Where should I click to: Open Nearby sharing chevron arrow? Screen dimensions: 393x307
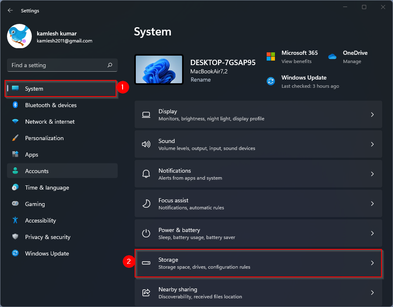pyautogui.click(x=372, y=293)
